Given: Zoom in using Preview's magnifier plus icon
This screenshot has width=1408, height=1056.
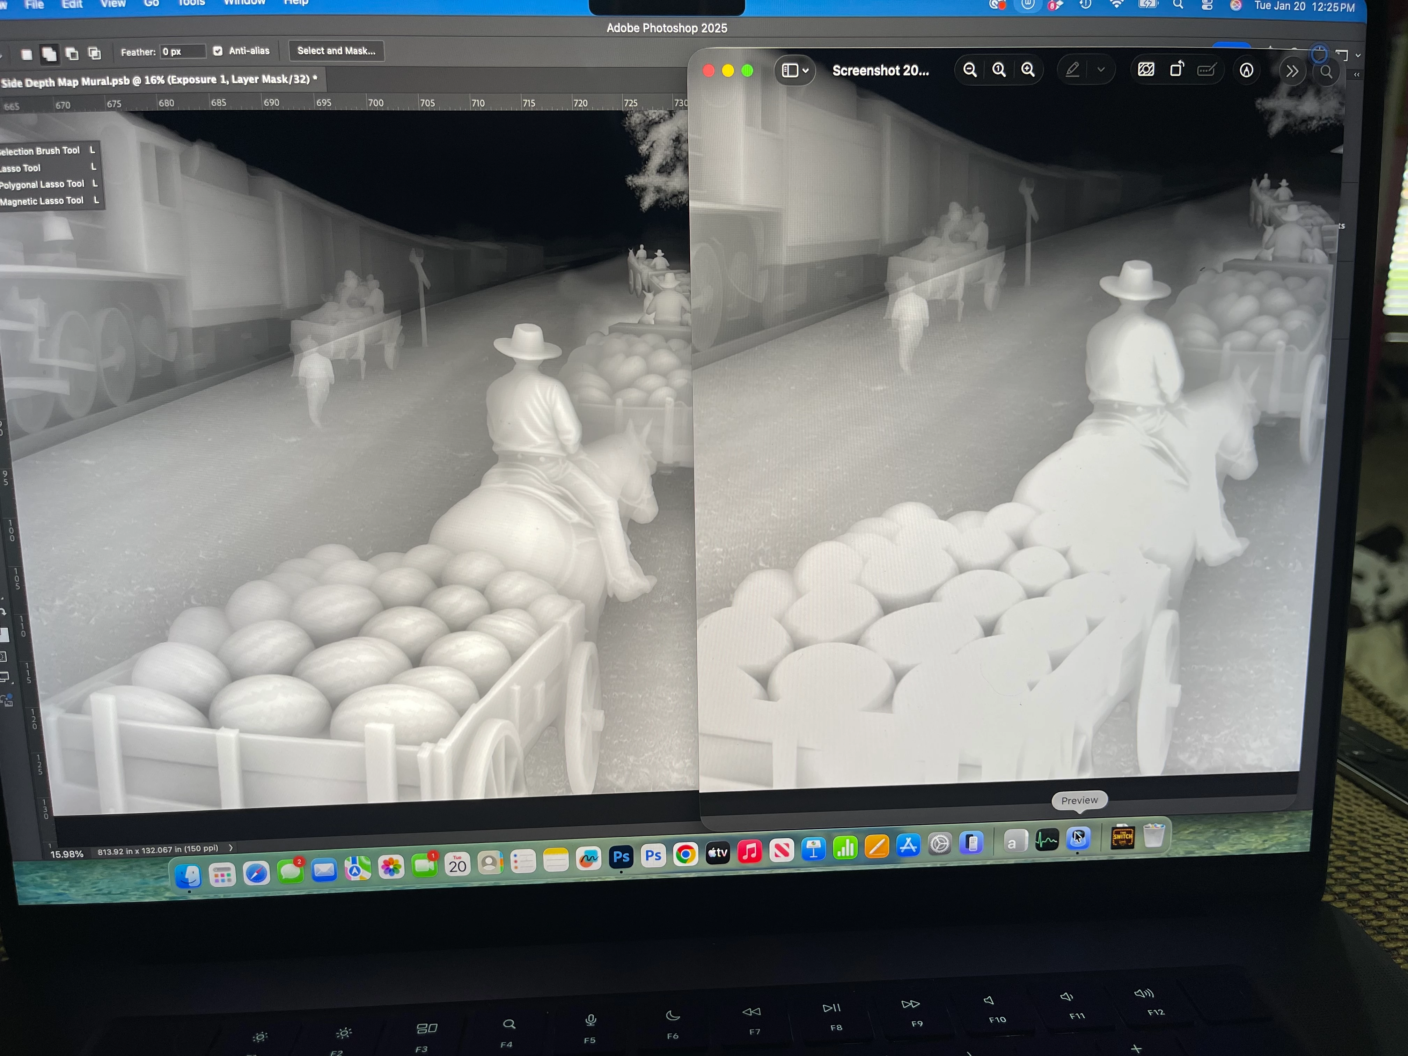Looking at the screenshot, I should click(1028, 70).
